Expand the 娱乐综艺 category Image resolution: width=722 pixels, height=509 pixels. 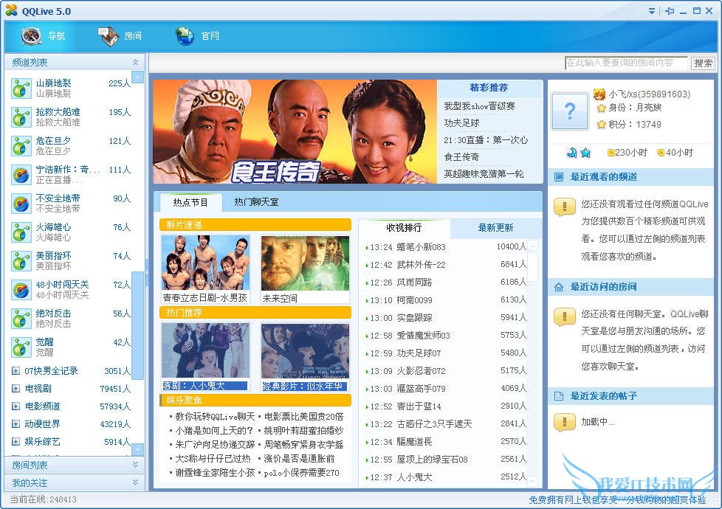click(x=16, y=442)
